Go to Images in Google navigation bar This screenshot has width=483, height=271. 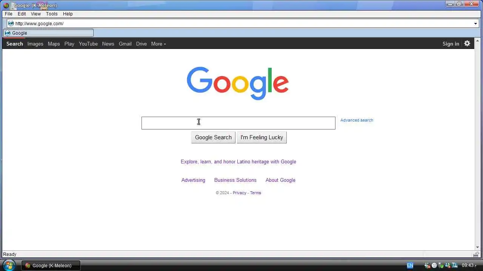pyautogui.click(x=35, y=44)
